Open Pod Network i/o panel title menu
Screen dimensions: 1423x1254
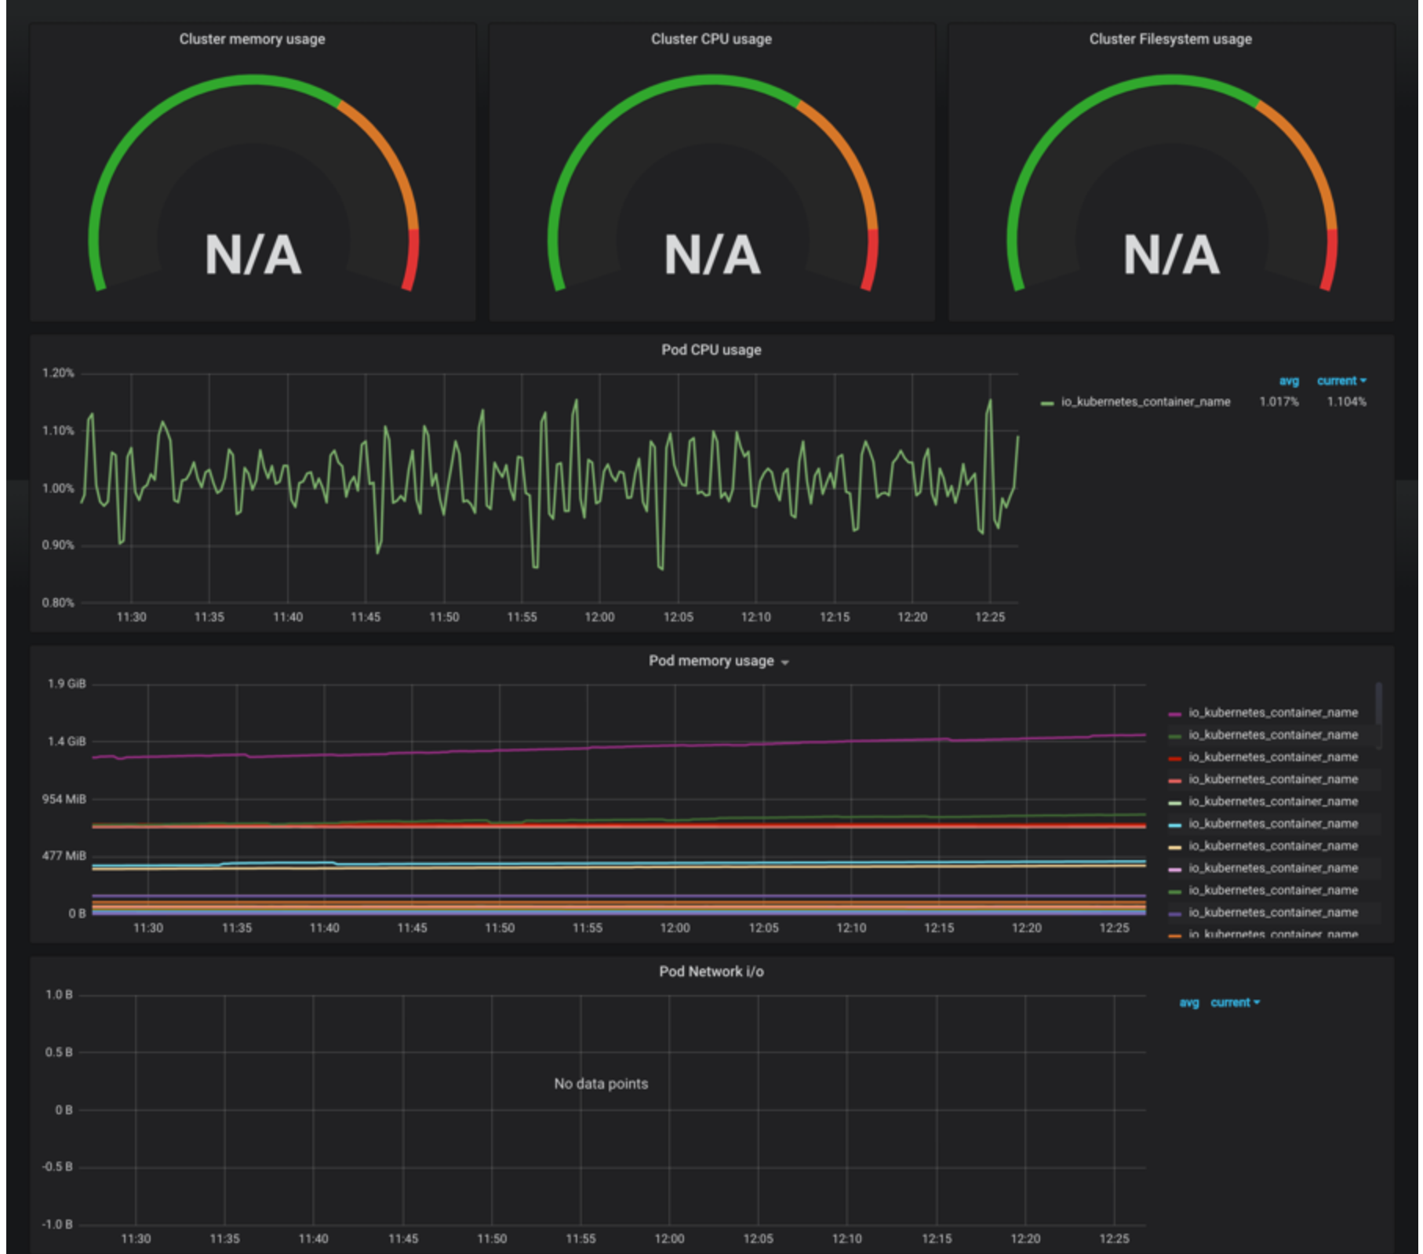(x=711, y=971)
